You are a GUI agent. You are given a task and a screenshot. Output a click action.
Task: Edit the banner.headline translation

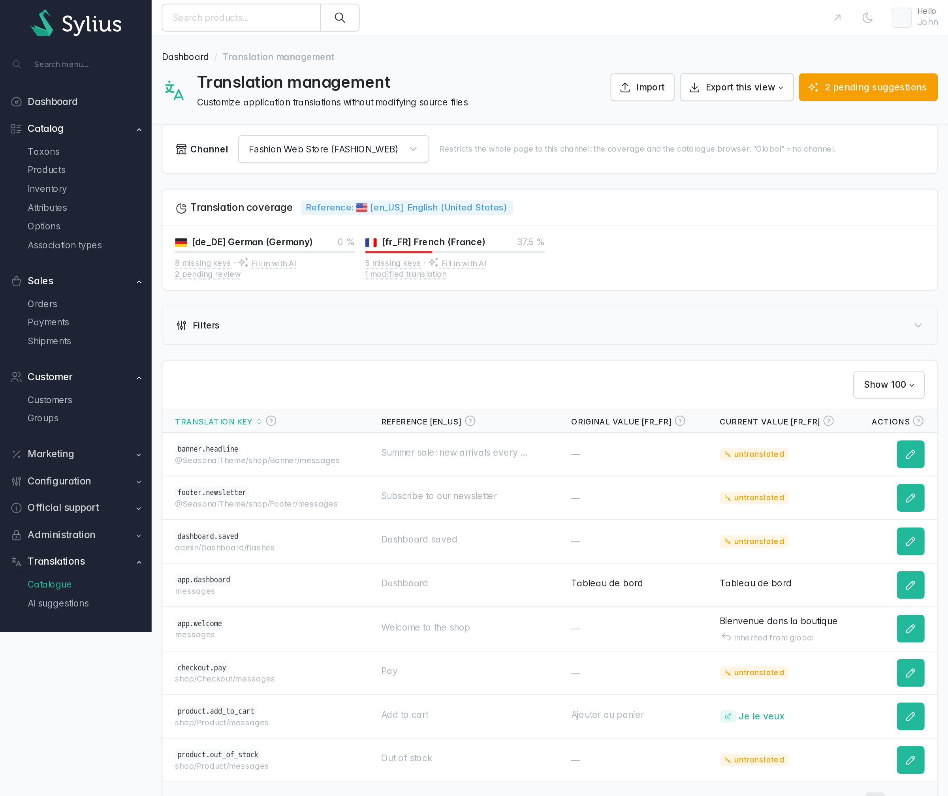pyautogui.click(x=910, y=454)
